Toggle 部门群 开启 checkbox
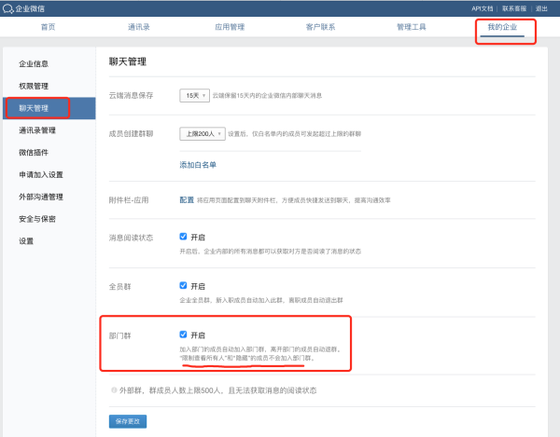 (x=184, y=335)
